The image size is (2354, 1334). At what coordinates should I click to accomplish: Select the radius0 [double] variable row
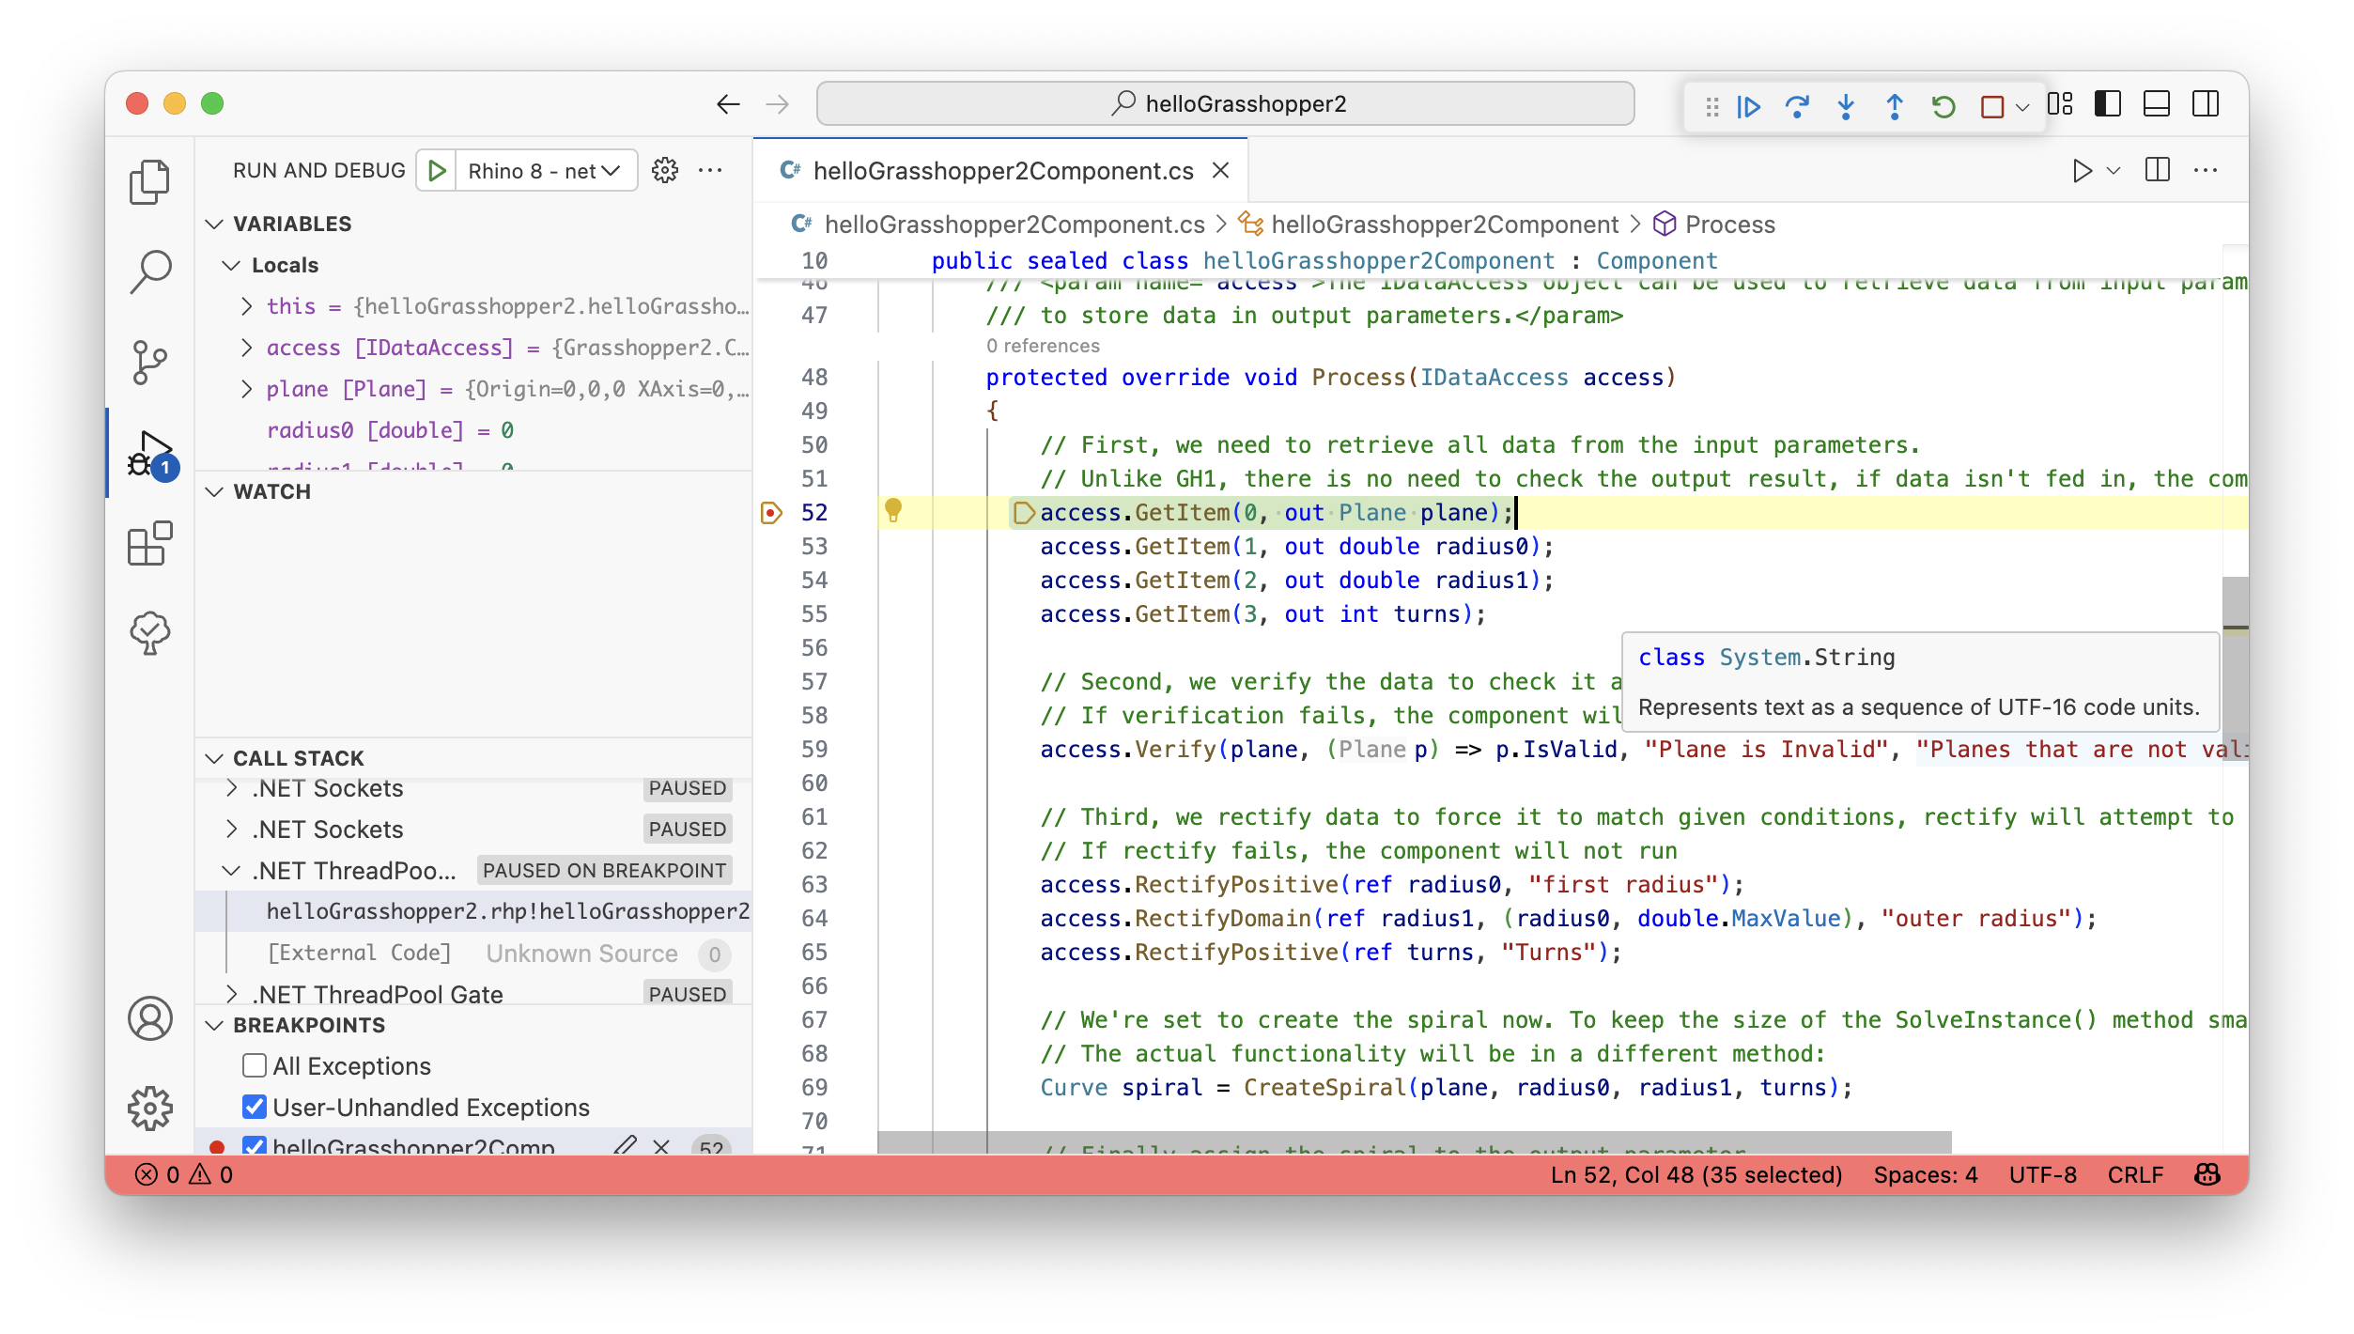[473, 430]
